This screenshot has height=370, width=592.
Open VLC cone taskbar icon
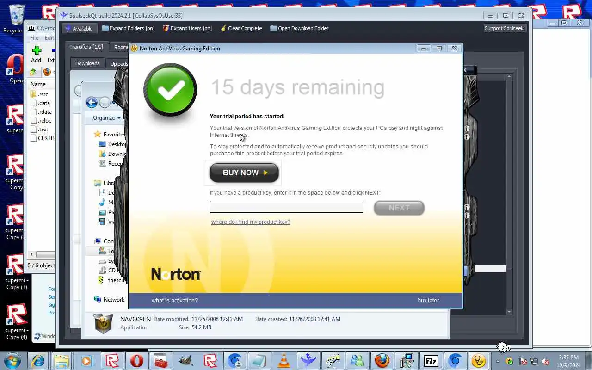(284, 361)
